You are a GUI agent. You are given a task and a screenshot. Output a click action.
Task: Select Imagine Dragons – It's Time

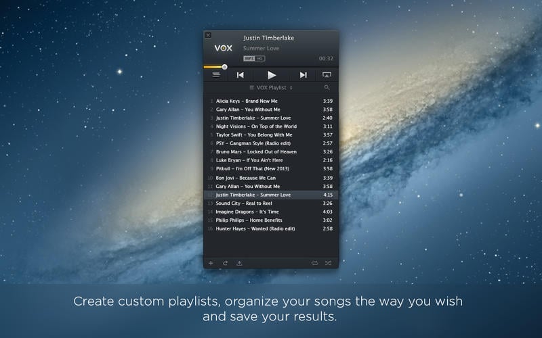(271, 212)
